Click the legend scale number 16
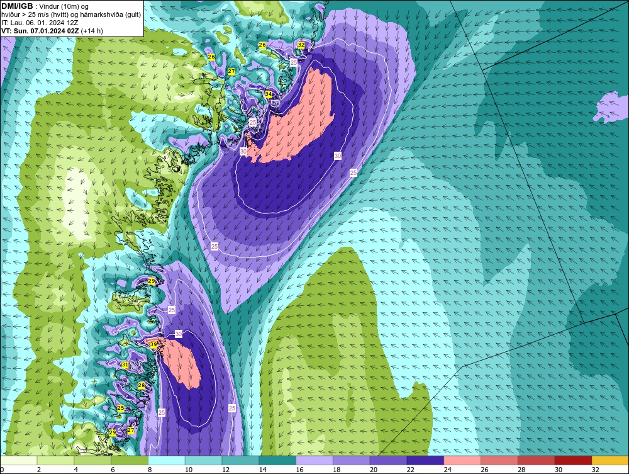This screenshot has width=629, height=474. pyautogui.click(x=299, y=470)
